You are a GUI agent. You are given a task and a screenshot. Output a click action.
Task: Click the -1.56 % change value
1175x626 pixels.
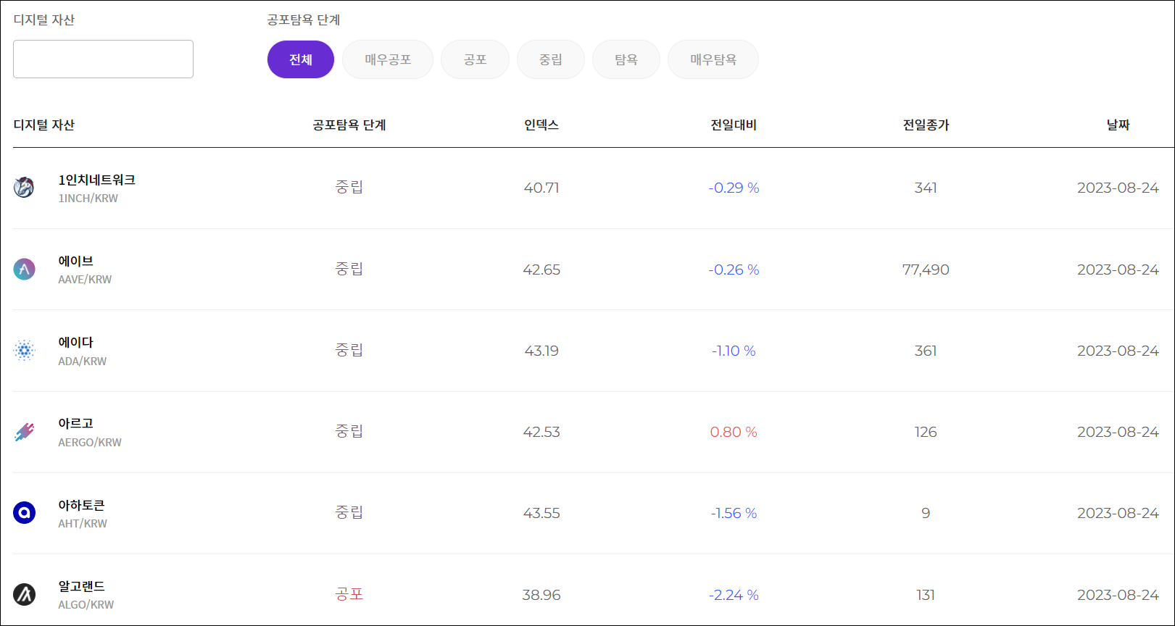coord(734,513)
